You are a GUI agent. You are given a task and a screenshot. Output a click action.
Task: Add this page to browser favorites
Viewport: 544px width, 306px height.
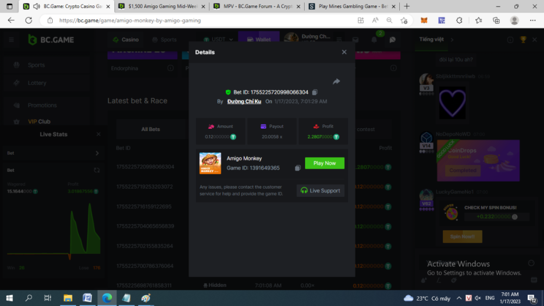coord(404,20)
